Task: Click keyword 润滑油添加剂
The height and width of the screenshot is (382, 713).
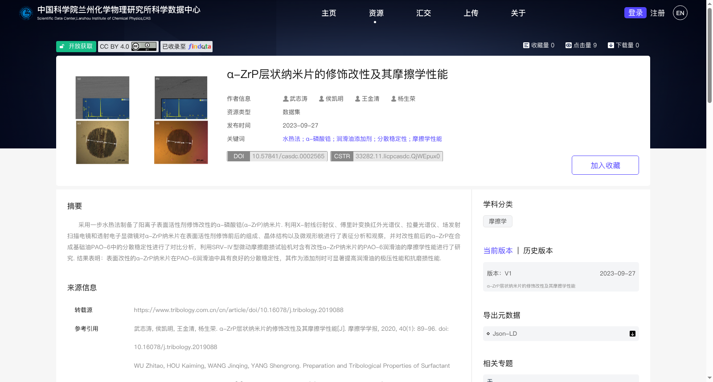Action: (354, 139)
